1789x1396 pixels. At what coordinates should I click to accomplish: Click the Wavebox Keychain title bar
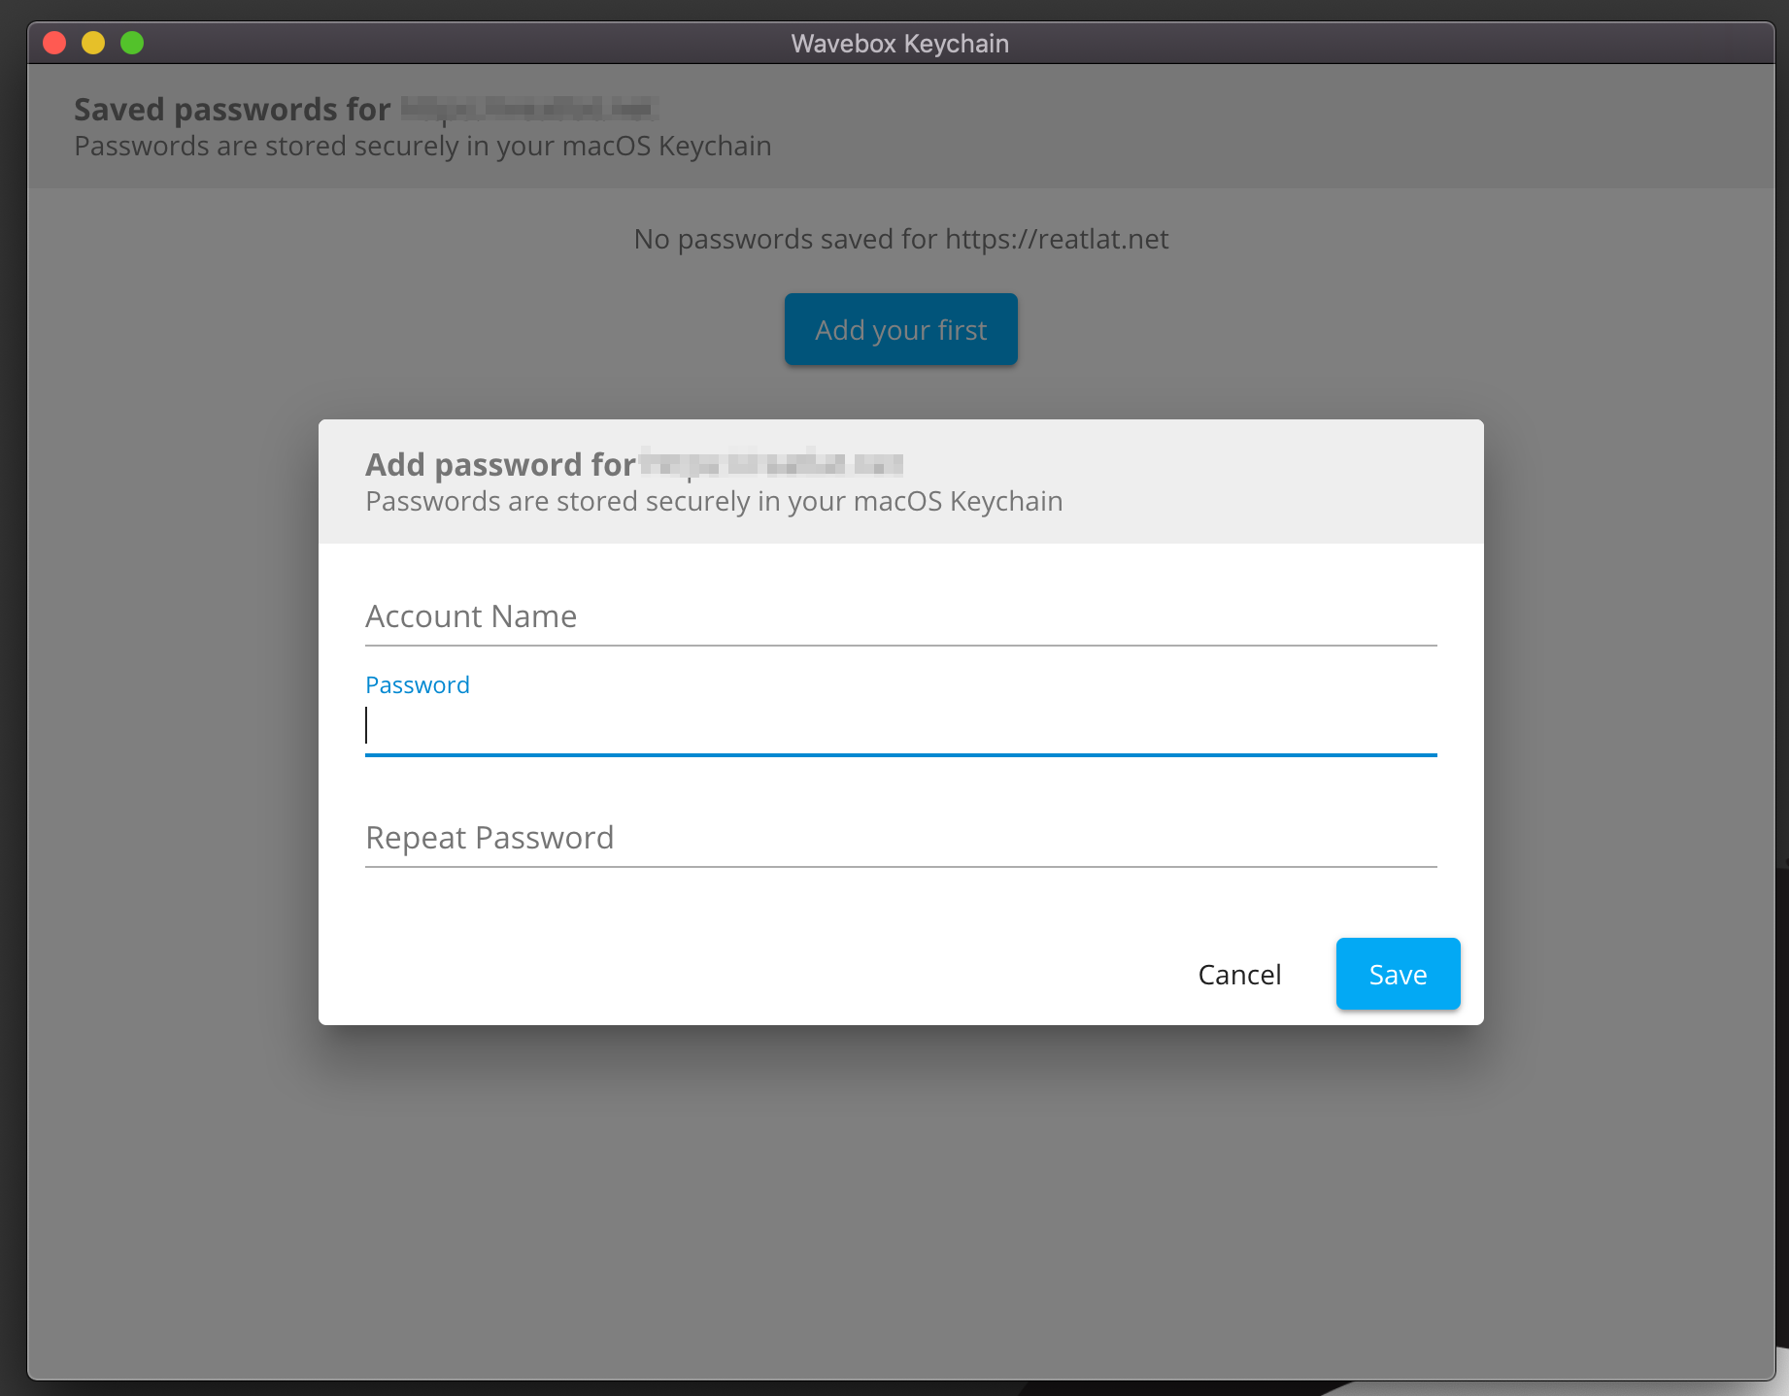tap(900, 43)
